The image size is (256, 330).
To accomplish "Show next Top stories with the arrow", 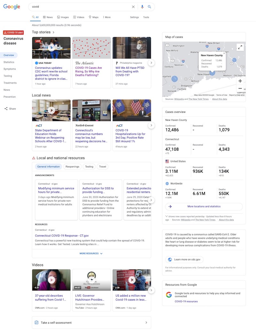I will [x=151, y=63].
